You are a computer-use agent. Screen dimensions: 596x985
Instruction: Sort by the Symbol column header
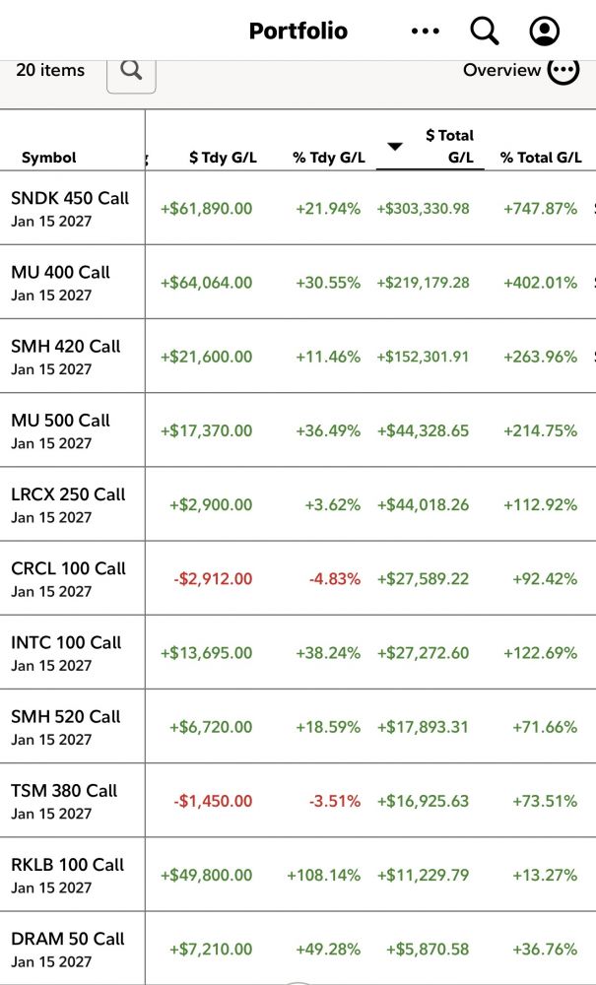49,158
